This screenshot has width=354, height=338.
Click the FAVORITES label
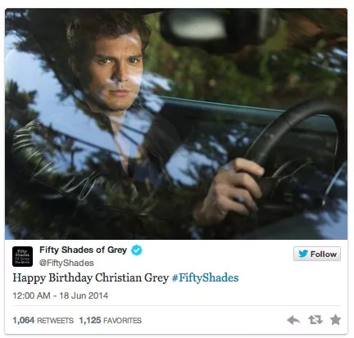point(122,321)
